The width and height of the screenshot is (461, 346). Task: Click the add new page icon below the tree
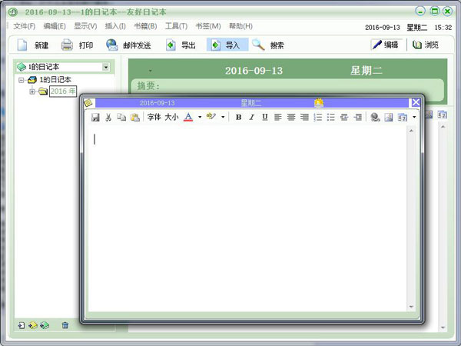click(22, 325)
